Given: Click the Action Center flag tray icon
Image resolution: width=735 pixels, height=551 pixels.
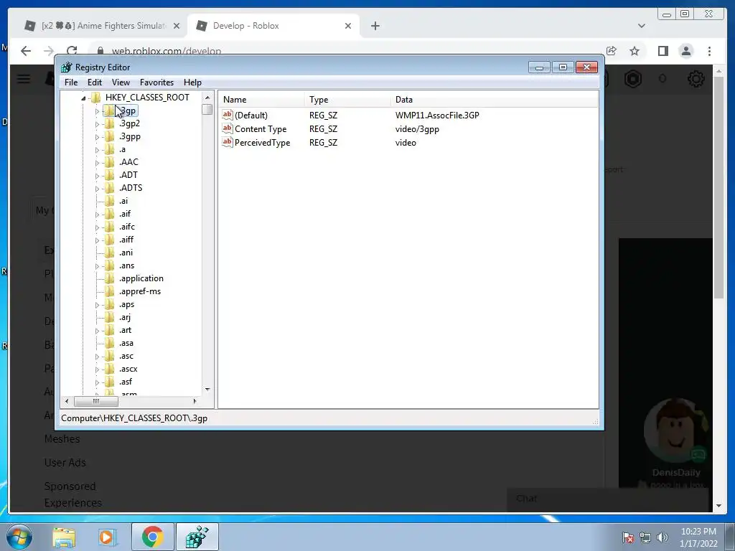Looking at the screenshot, I should click(x=628, y=537).
